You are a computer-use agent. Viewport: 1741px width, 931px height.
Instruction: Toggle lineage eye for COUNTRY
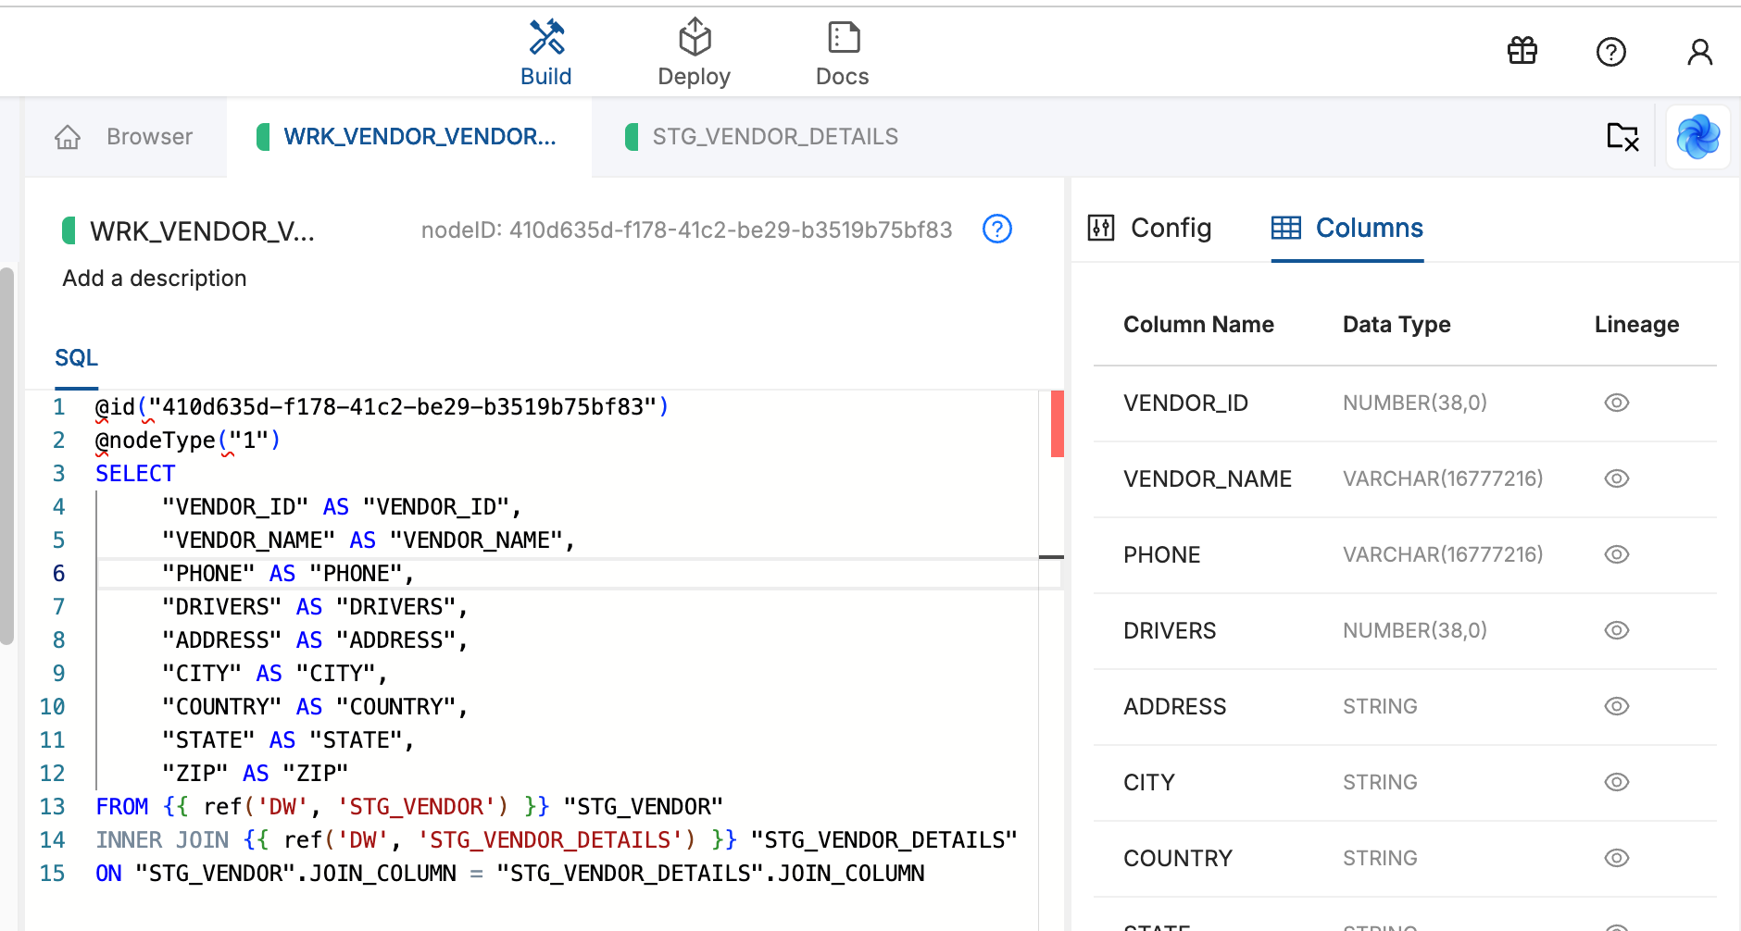[1616, 858]
